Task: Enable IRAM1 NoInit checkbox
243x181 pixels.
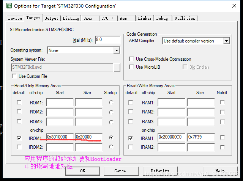Action: [222, 137]
